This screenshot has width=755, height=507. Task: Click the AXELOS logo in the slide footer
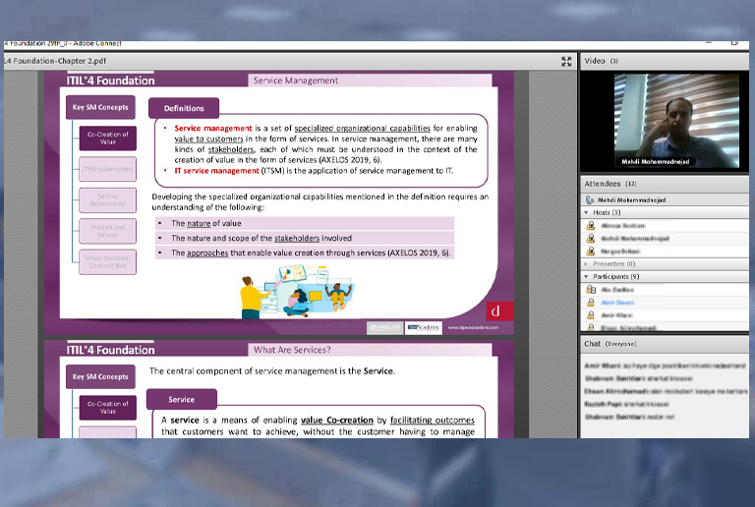pos(384,327)
